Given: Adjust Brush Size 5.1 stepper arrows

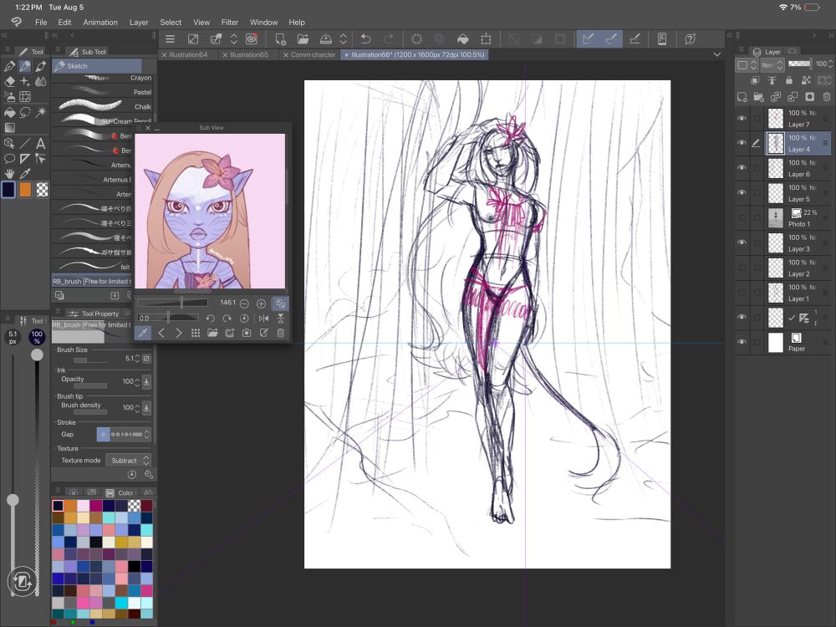Looking at the screenshot, I should pos(138,359).
